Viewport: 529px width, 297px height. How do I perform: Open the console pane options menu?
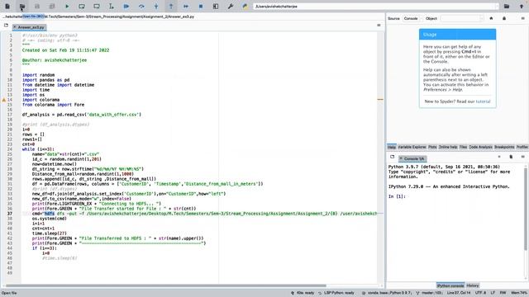coord(522,157)
